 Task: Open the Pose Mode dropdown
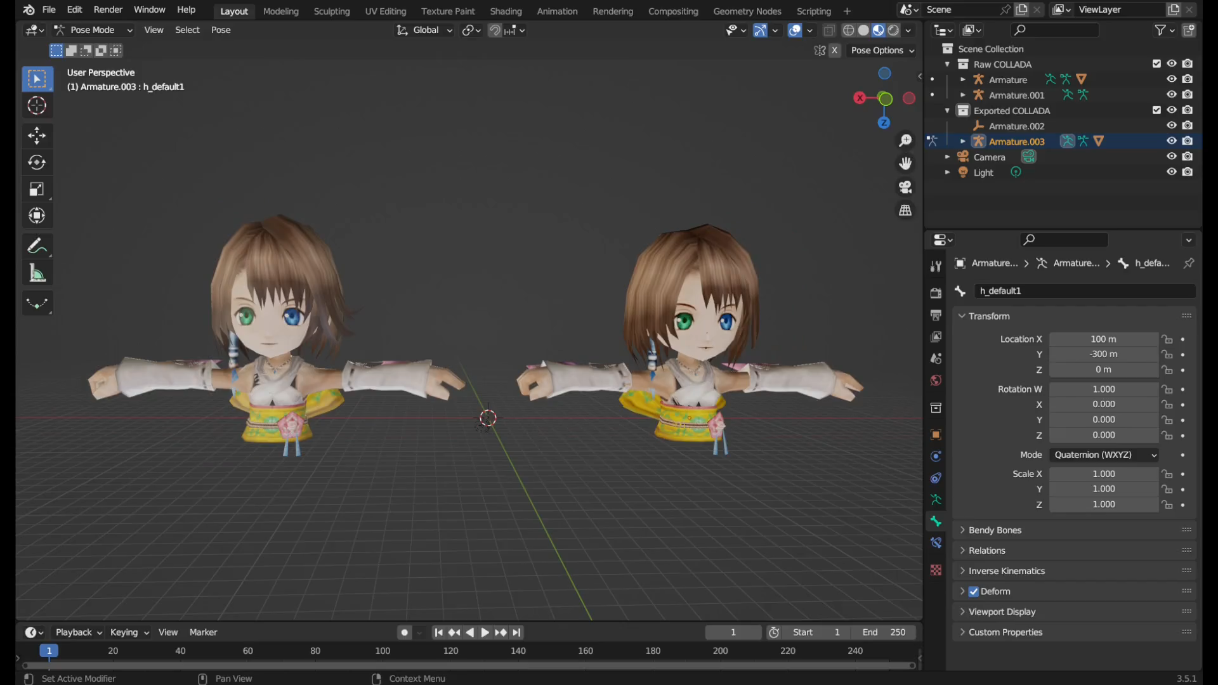93,30
